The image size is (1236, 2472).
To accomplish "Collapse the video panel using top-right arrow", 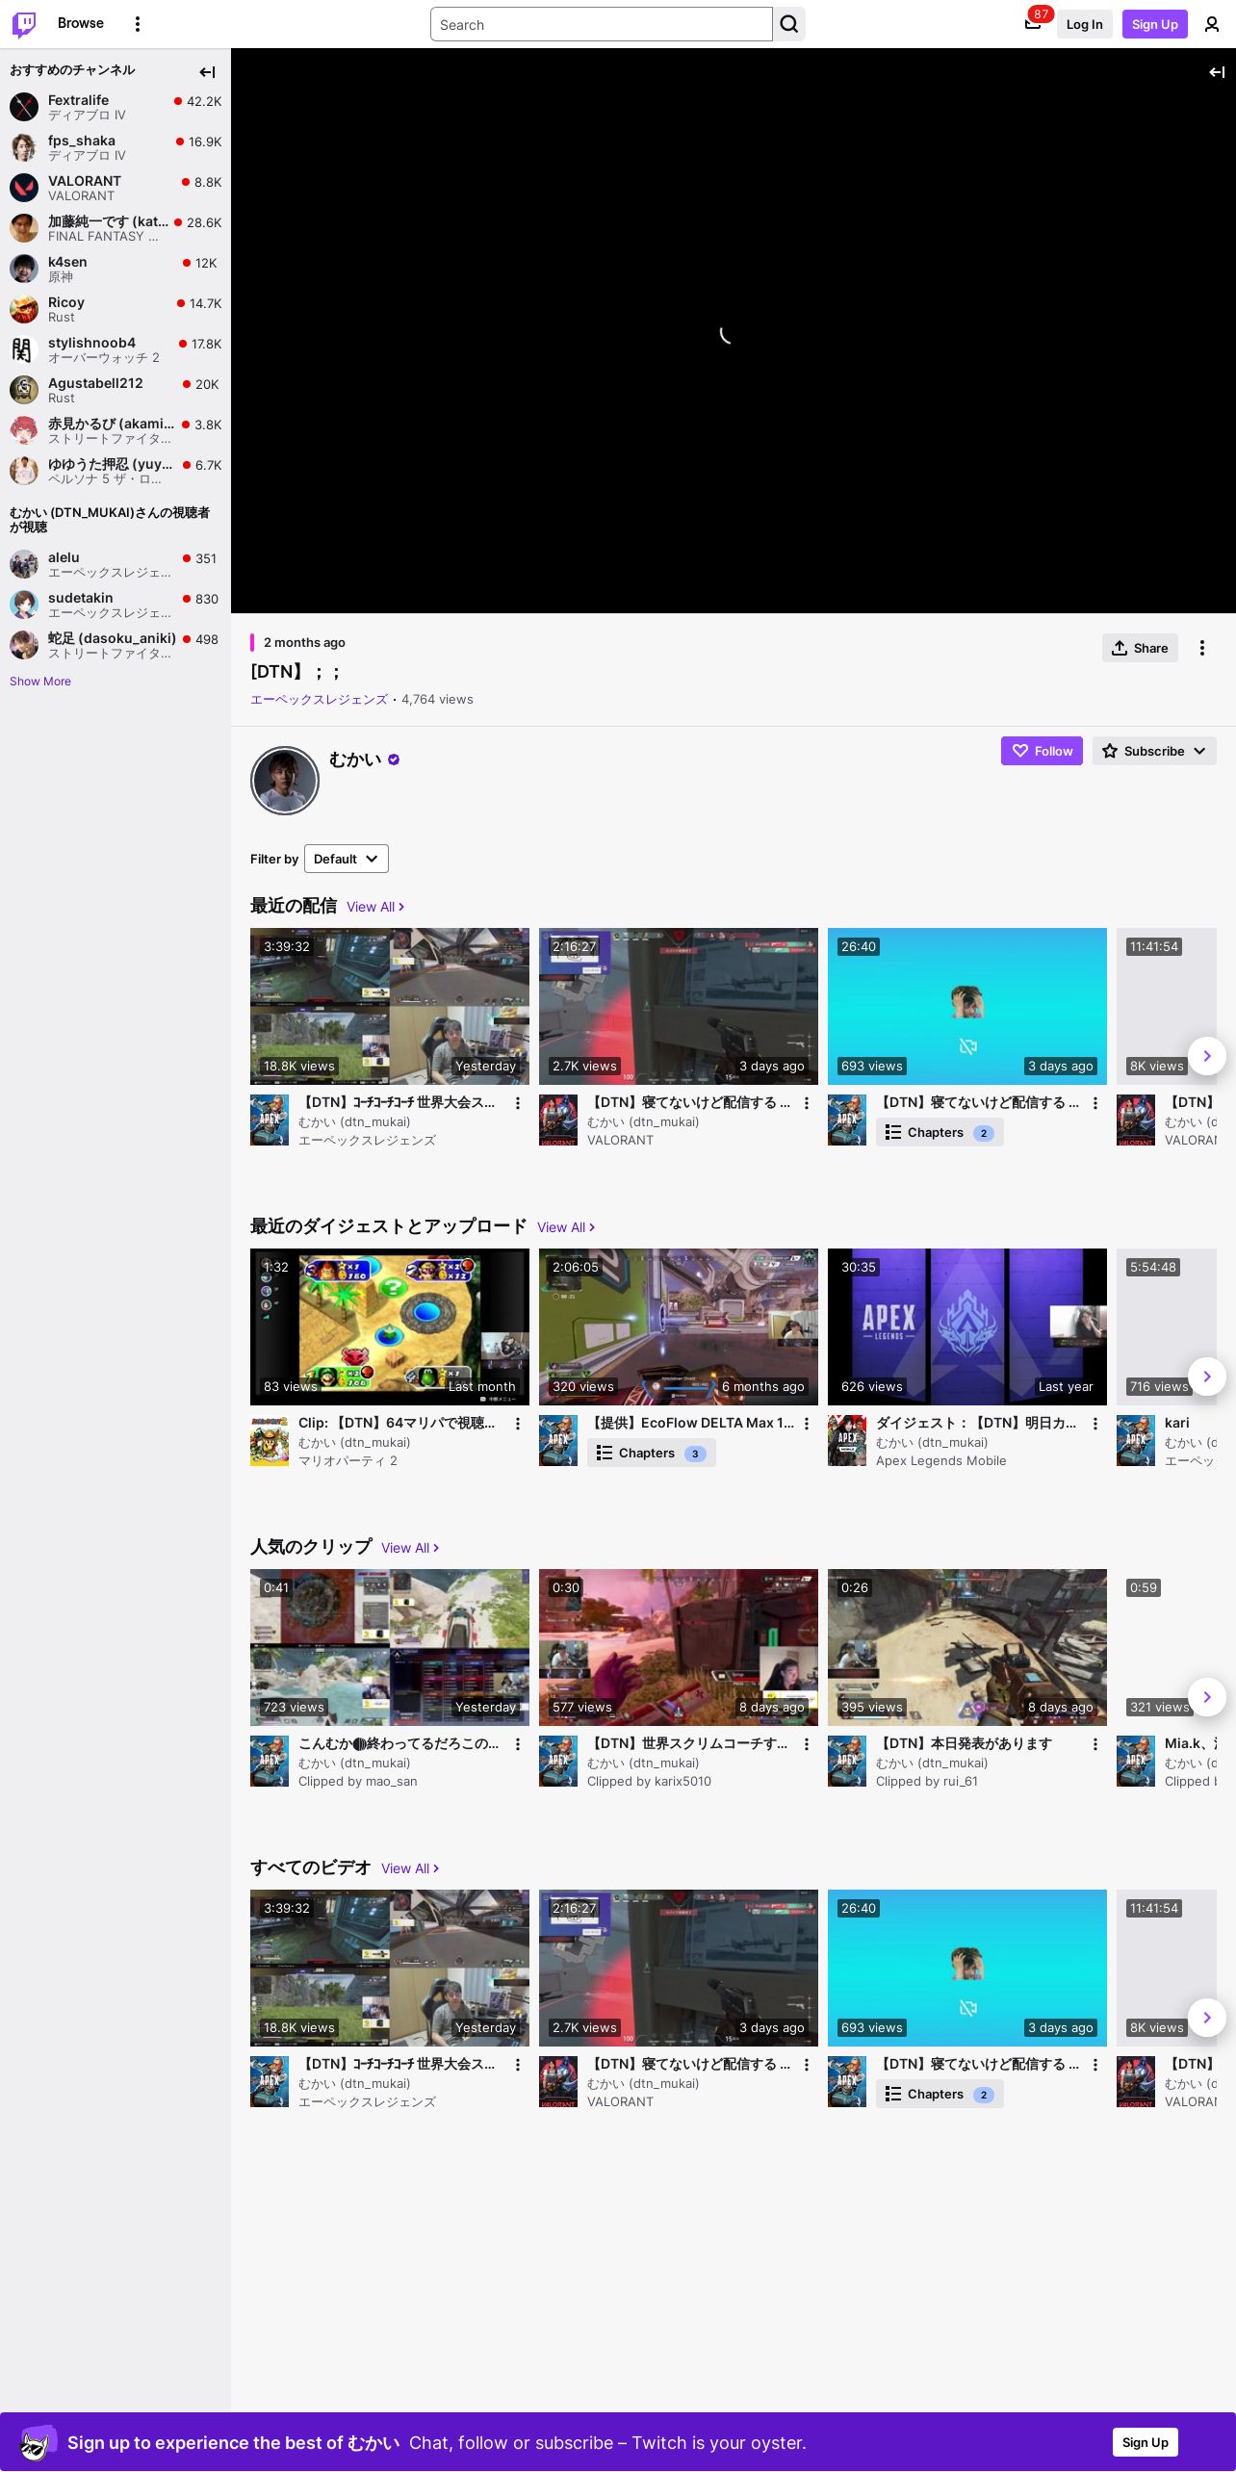I will (x=1217, y=72).
